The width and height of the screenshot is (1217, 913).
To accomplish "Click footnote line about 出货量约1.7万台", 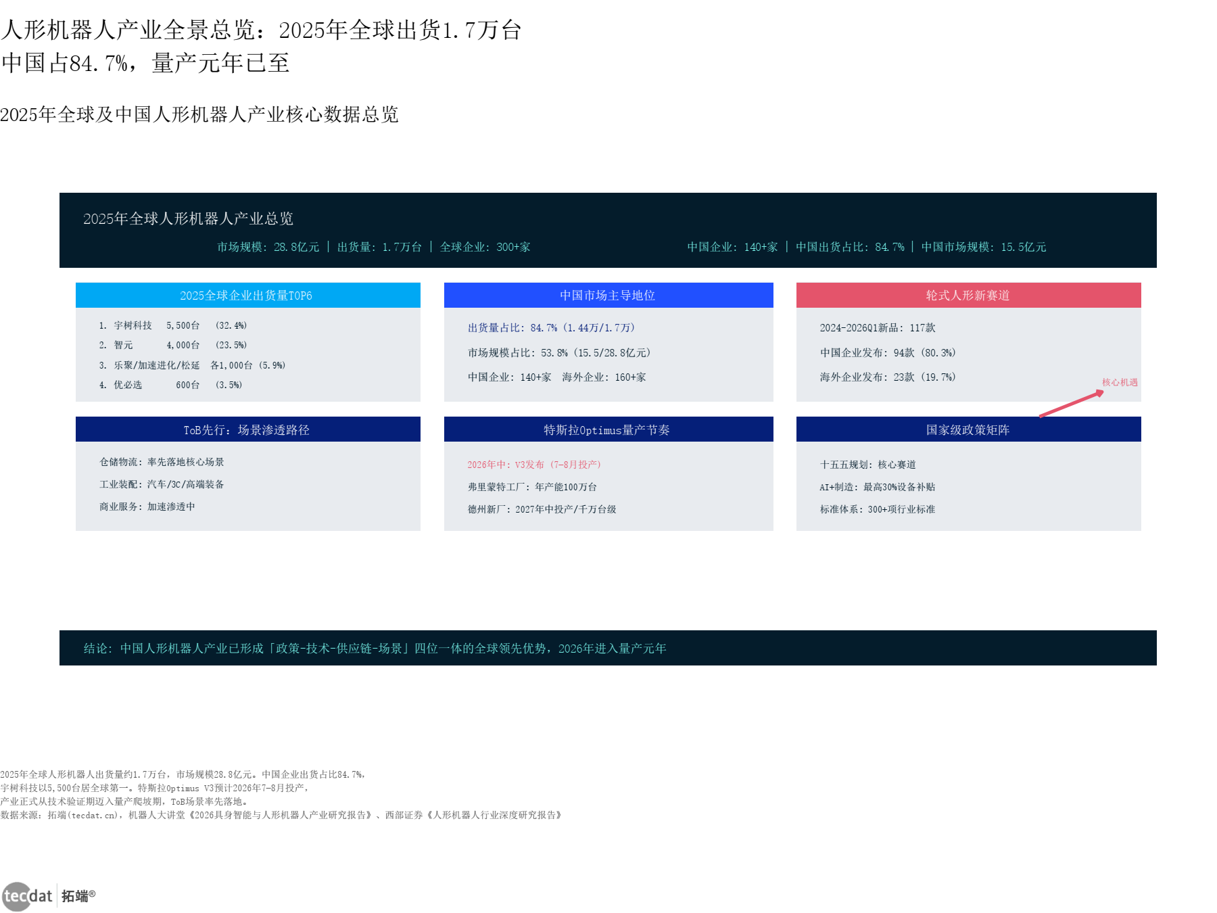I will tap(184, 774).
